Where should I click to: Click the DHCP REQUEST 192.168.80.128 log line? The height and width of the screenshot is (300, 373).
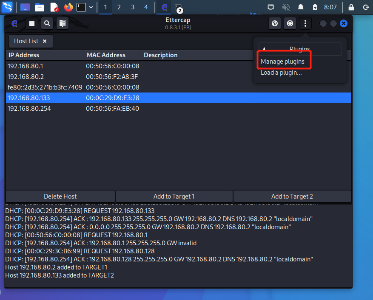(x=80, y=251)
